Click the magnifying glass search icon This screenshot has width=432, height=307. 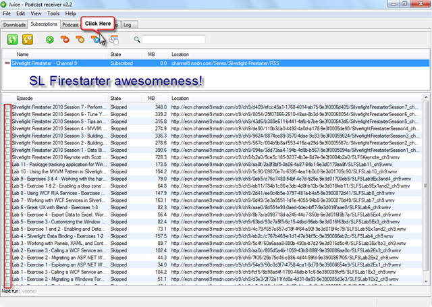coord(137,40)
